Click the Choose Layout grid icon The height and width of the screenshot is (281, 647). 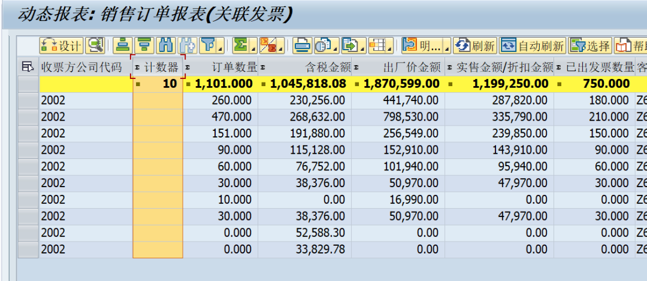point(377,45)
